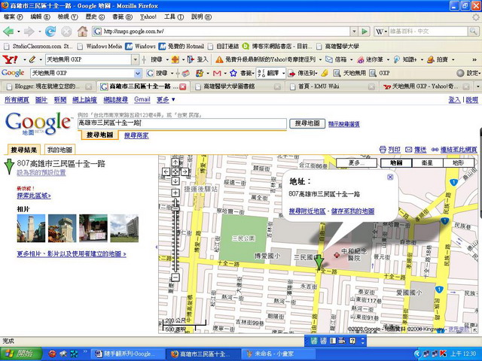Expand the Back button history dropdown arrow

(x=18, y=32)
